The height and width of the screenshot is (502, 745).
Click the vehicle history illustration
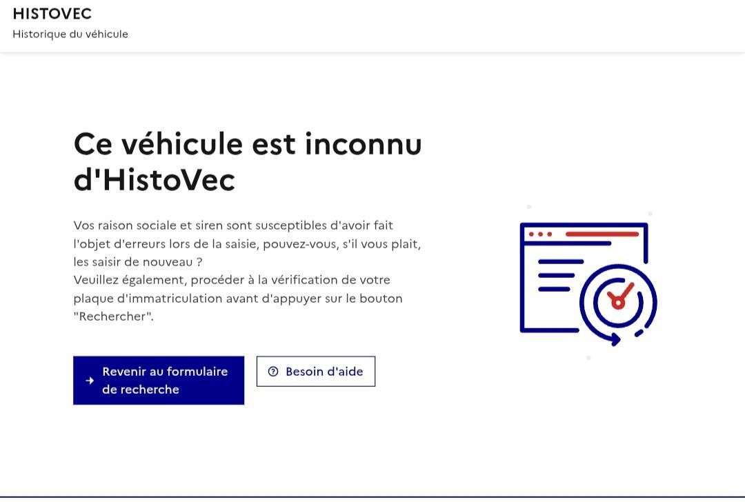[x=588, y=284]
